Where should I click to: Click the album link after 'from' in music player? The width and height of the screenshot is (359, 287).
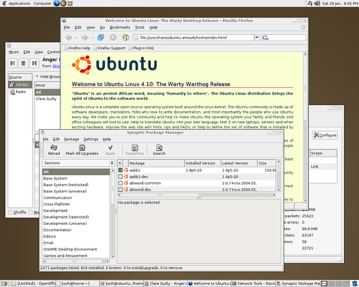56,66
